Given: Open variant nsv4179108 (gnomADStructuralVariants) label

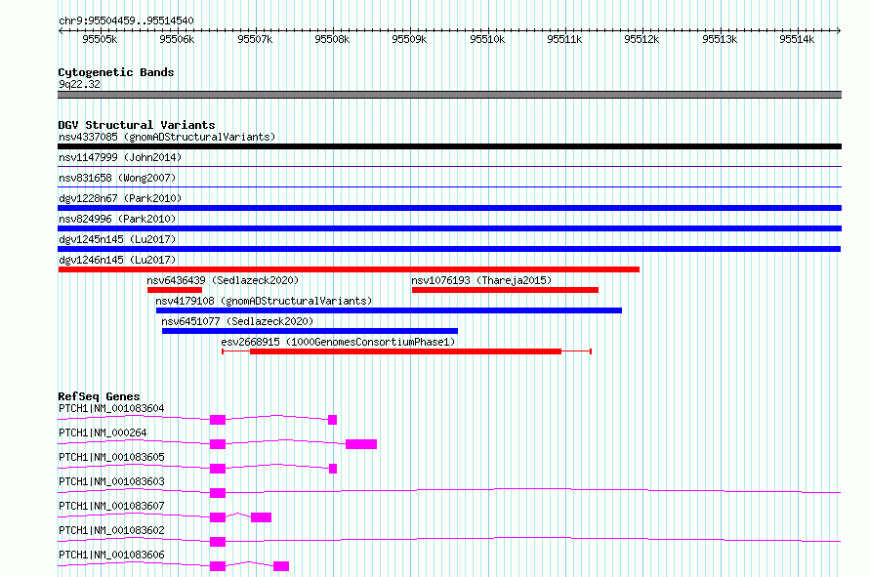Looking at the screenshot, I should [x=264, y=301].
